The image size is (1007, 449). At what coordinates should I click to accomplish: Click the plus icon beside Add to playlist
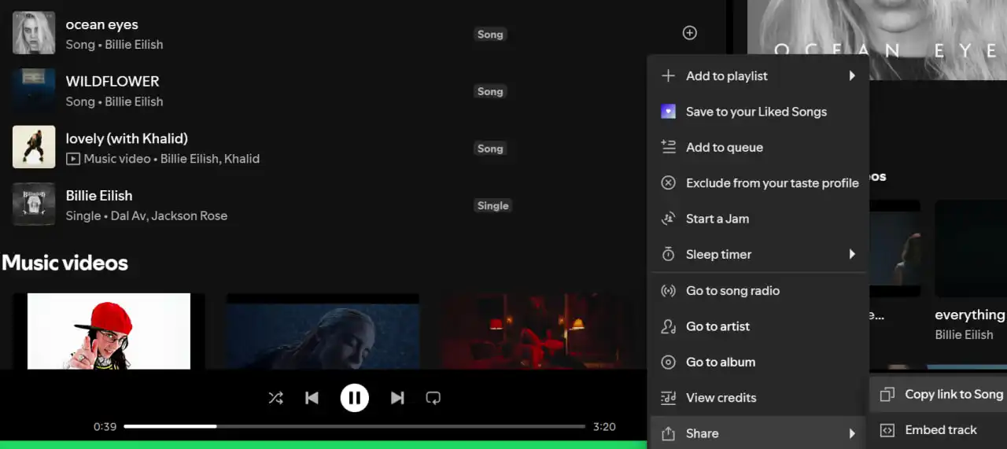668,76
